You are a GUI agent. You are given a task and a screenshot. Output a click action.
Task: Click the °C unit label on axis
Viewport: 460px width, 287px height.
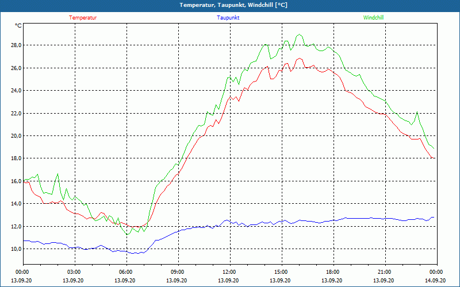pyautogui.click(x=18, y=26)
